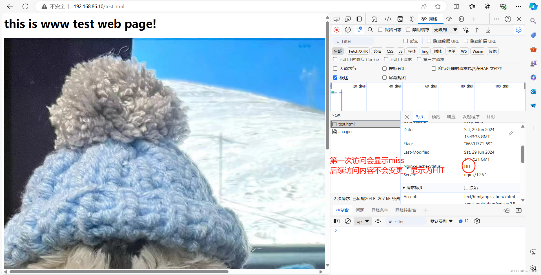Open the Elements panel code icon

click(x=388, y=19)
